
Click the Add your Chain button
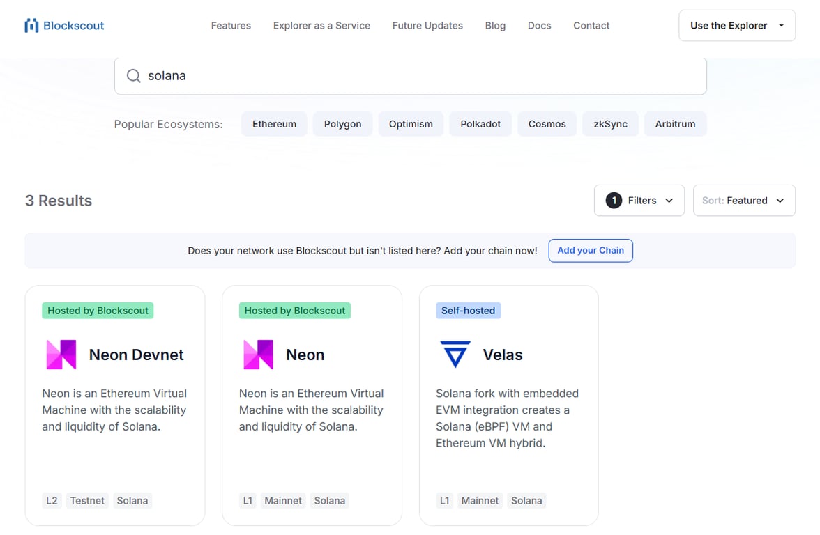coord(591,251)
